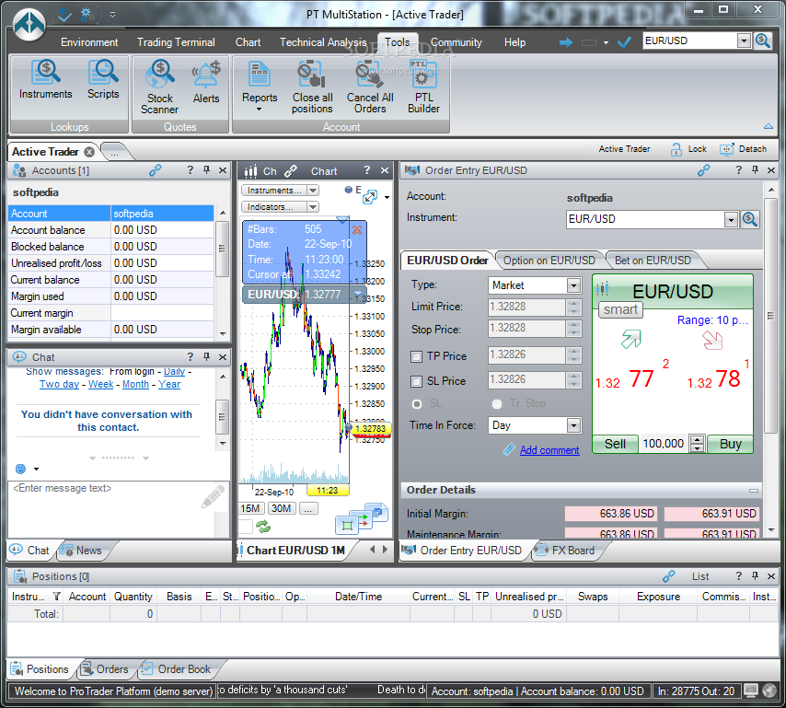Click the chat history scrollbar thumb
The height and width of the screenshot is (708, 786).
tap(222, 417)
